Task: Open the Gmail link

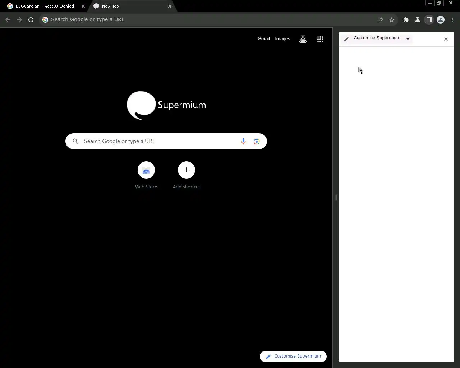Action: [263, 39]
